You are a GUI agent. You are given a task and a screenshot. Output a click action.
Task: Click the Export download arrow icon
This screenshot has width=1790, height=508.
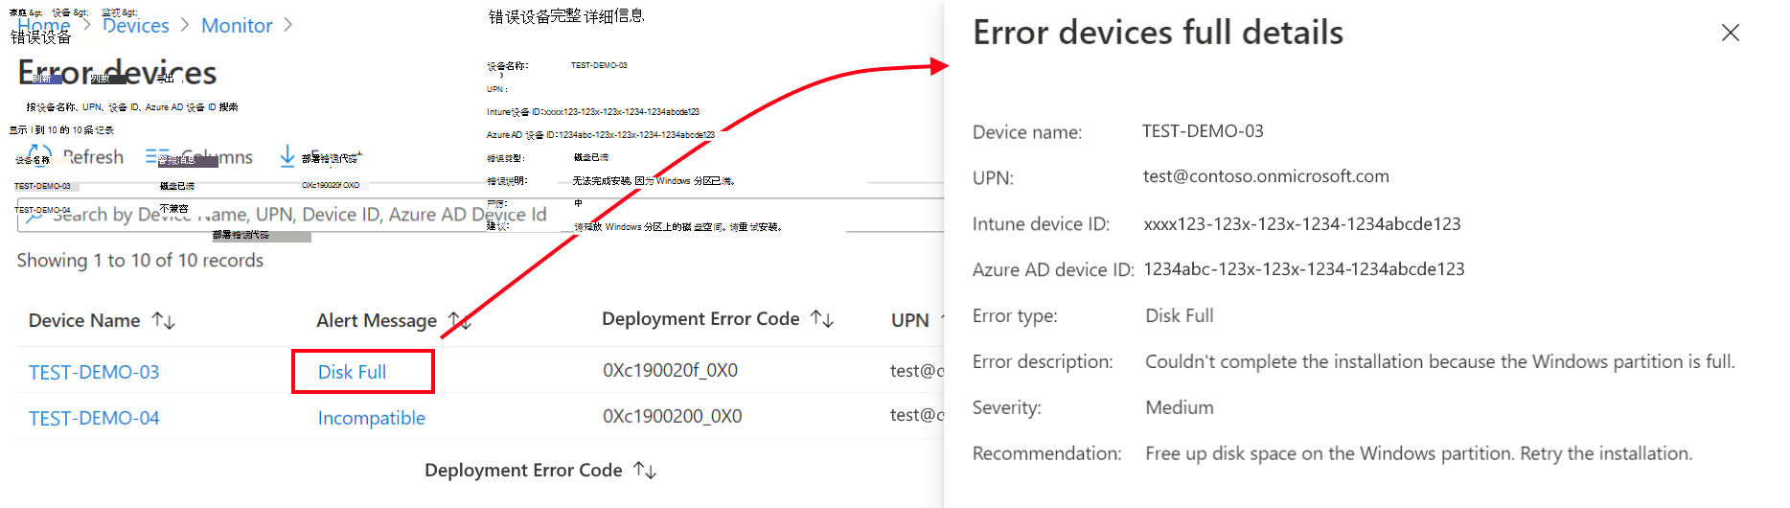point(287,156)
